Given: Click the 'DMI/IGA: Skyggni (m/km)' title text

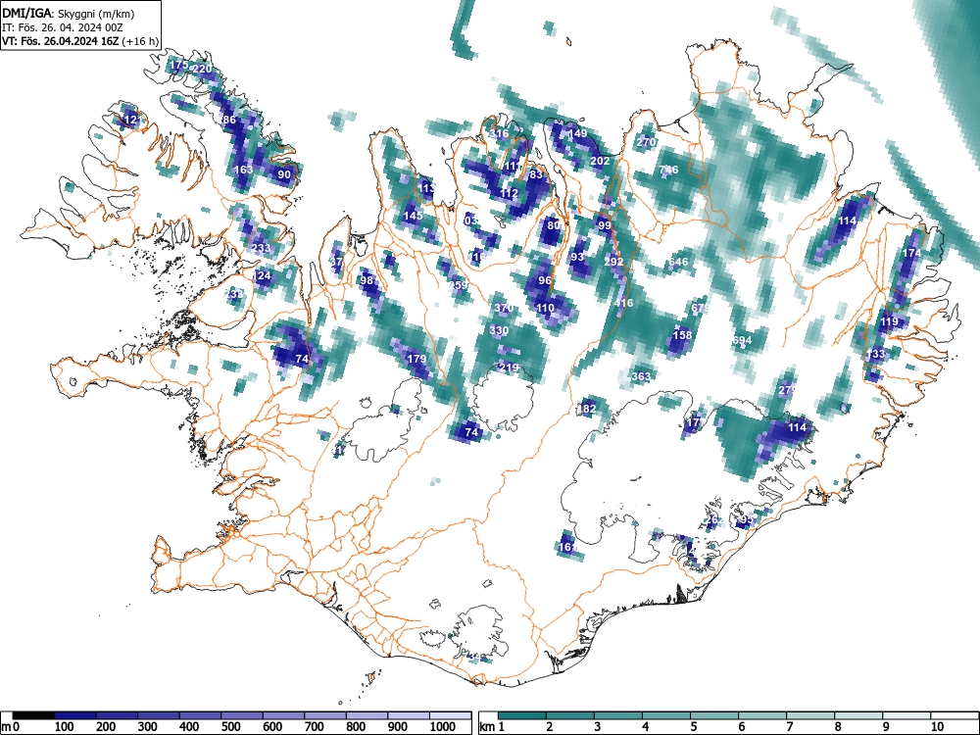Looking at the screenshot, I should [69, 14].
